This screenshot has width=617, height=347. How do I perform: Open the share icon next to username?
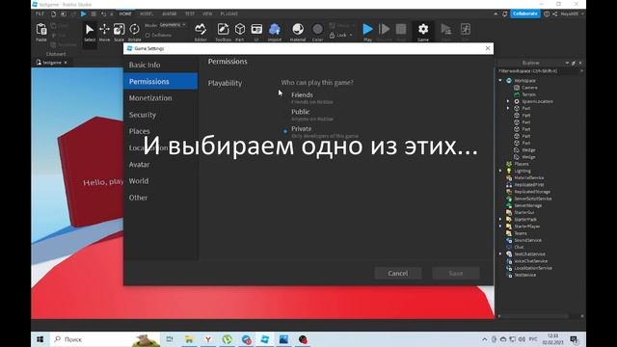click(555, 13)
